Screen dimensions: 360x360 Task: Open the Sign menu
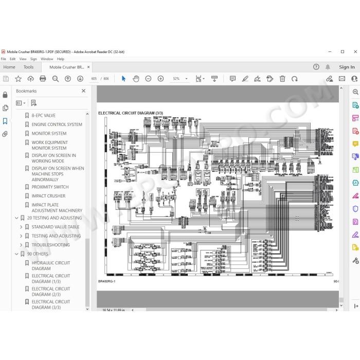(x=33, y=59)
